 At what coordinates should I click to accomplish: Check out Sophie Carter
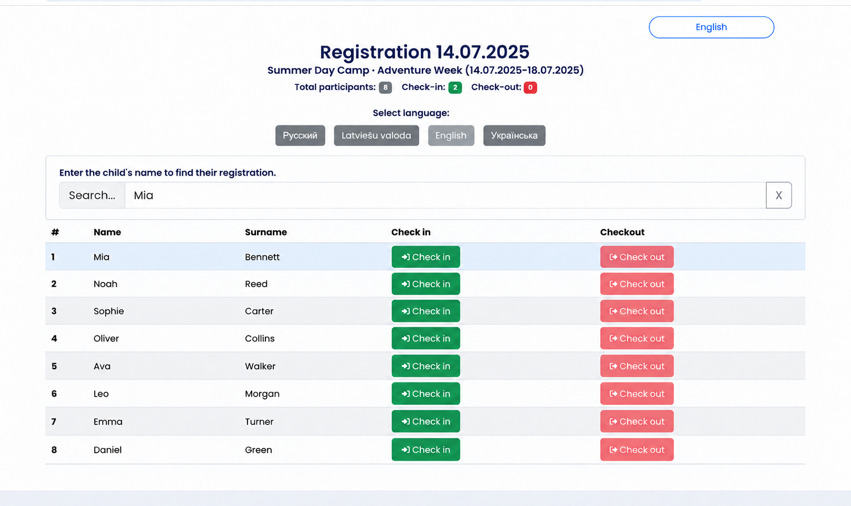tap(637, 311)
